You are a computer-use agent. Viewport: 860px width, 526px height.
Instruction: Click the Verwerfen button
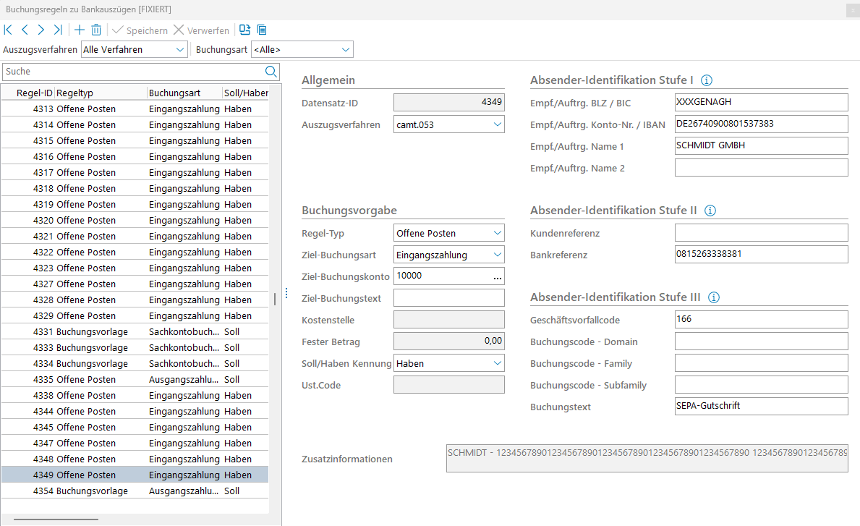pos(201,30)
